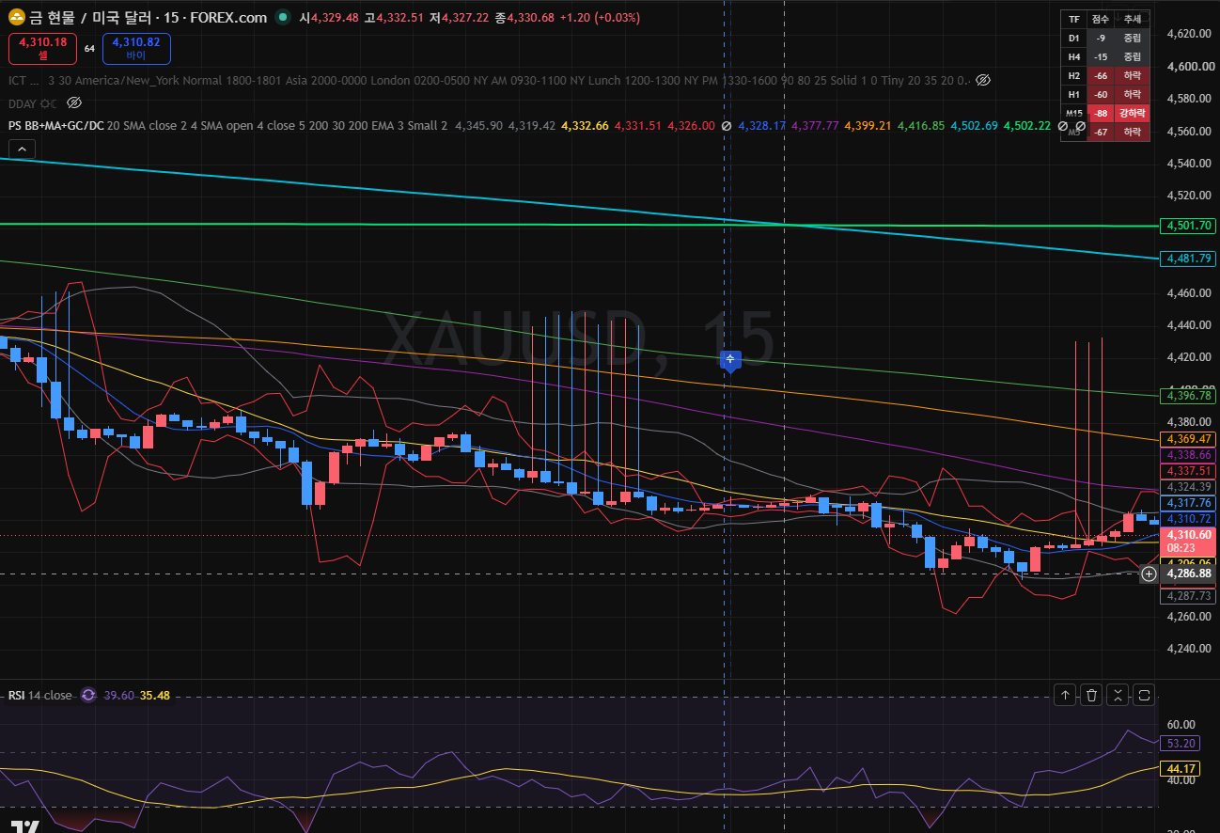
Task: Click the gold symbol logo icon
Action: click(x=16, y=18)
